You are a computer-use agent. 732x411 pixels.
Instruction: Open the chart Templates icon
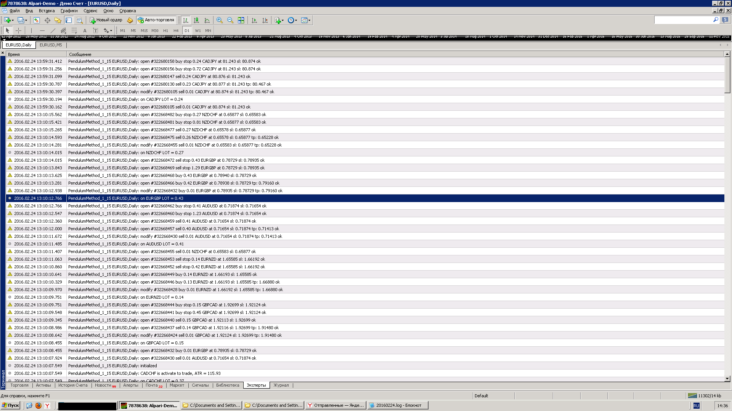[304, 20]
